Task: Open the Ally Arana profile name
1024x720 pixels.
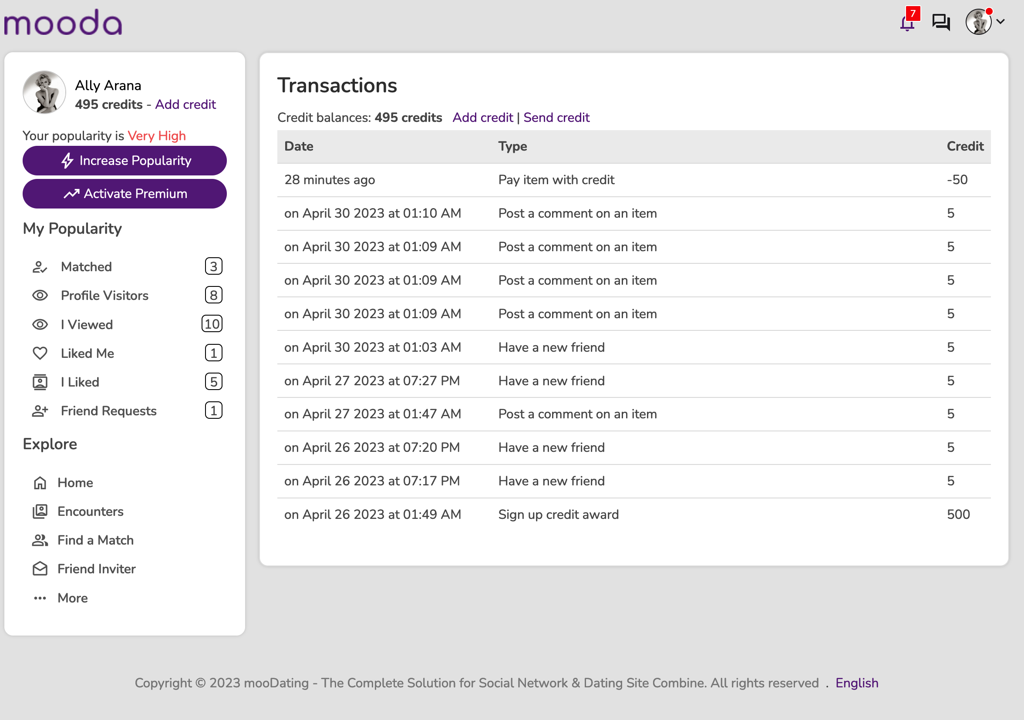Action: 108,85
